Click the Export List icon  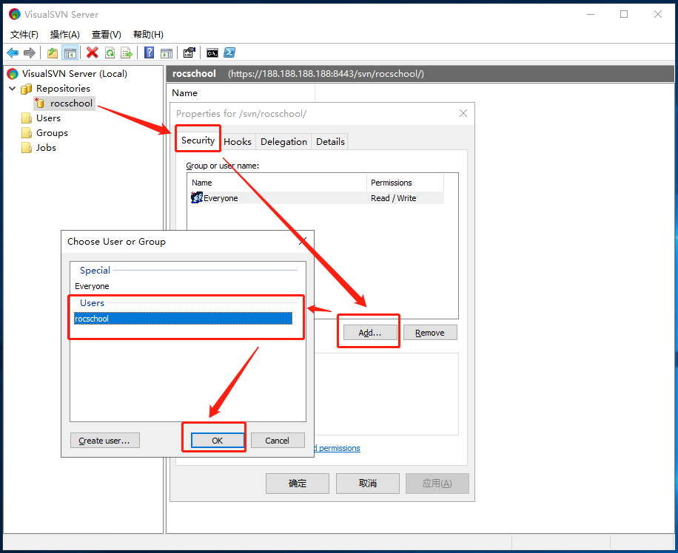127,52
